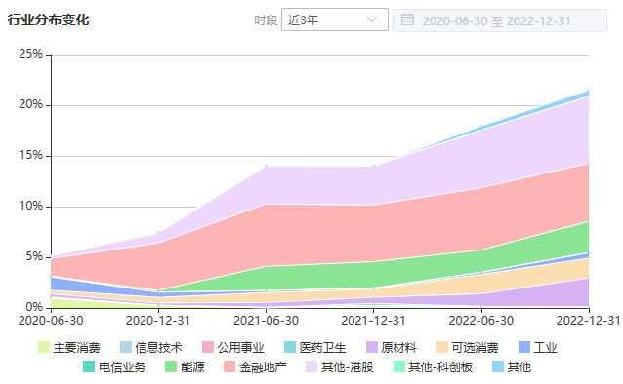Toggle the 公用事业 legend color swatch
The image size is (623, 384).
pos(208,347)
